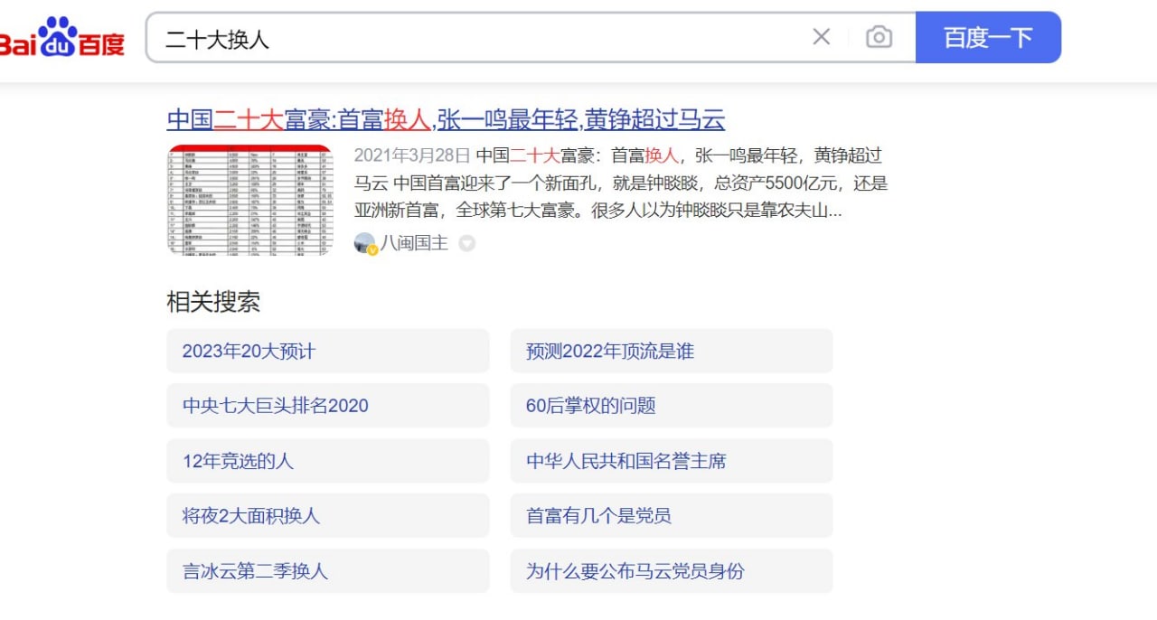Click the date text 2021年3月28日
1157x620 pixels.
pos(412,155)
